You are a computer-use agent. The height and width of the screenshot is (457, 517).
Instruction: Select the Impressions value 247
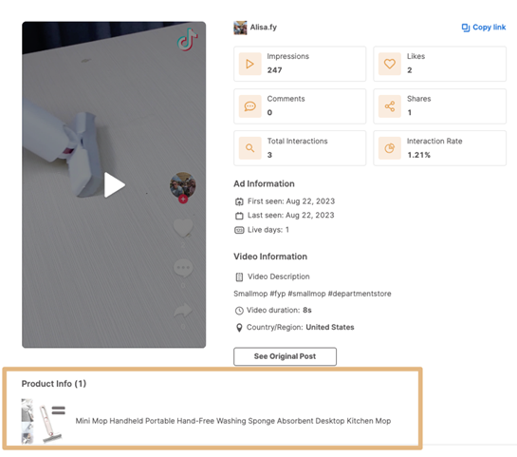pyautogui.click(x=274, y=70)
